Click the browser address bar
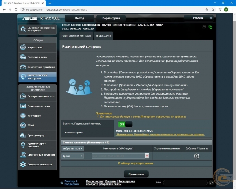Image resolution: width=236 pixels, height=189 pixels. pos(111,9)
